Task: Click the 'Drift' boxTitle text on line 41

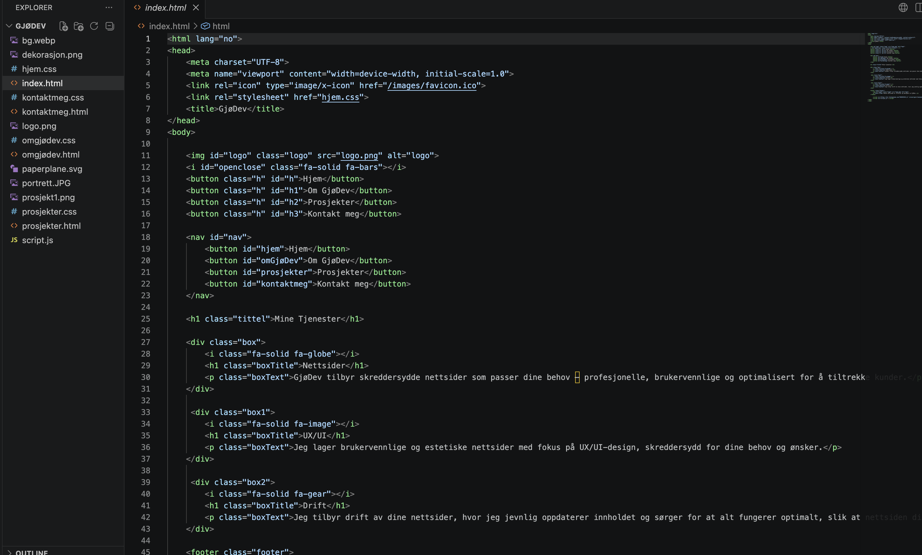Action: pos(314,506)
